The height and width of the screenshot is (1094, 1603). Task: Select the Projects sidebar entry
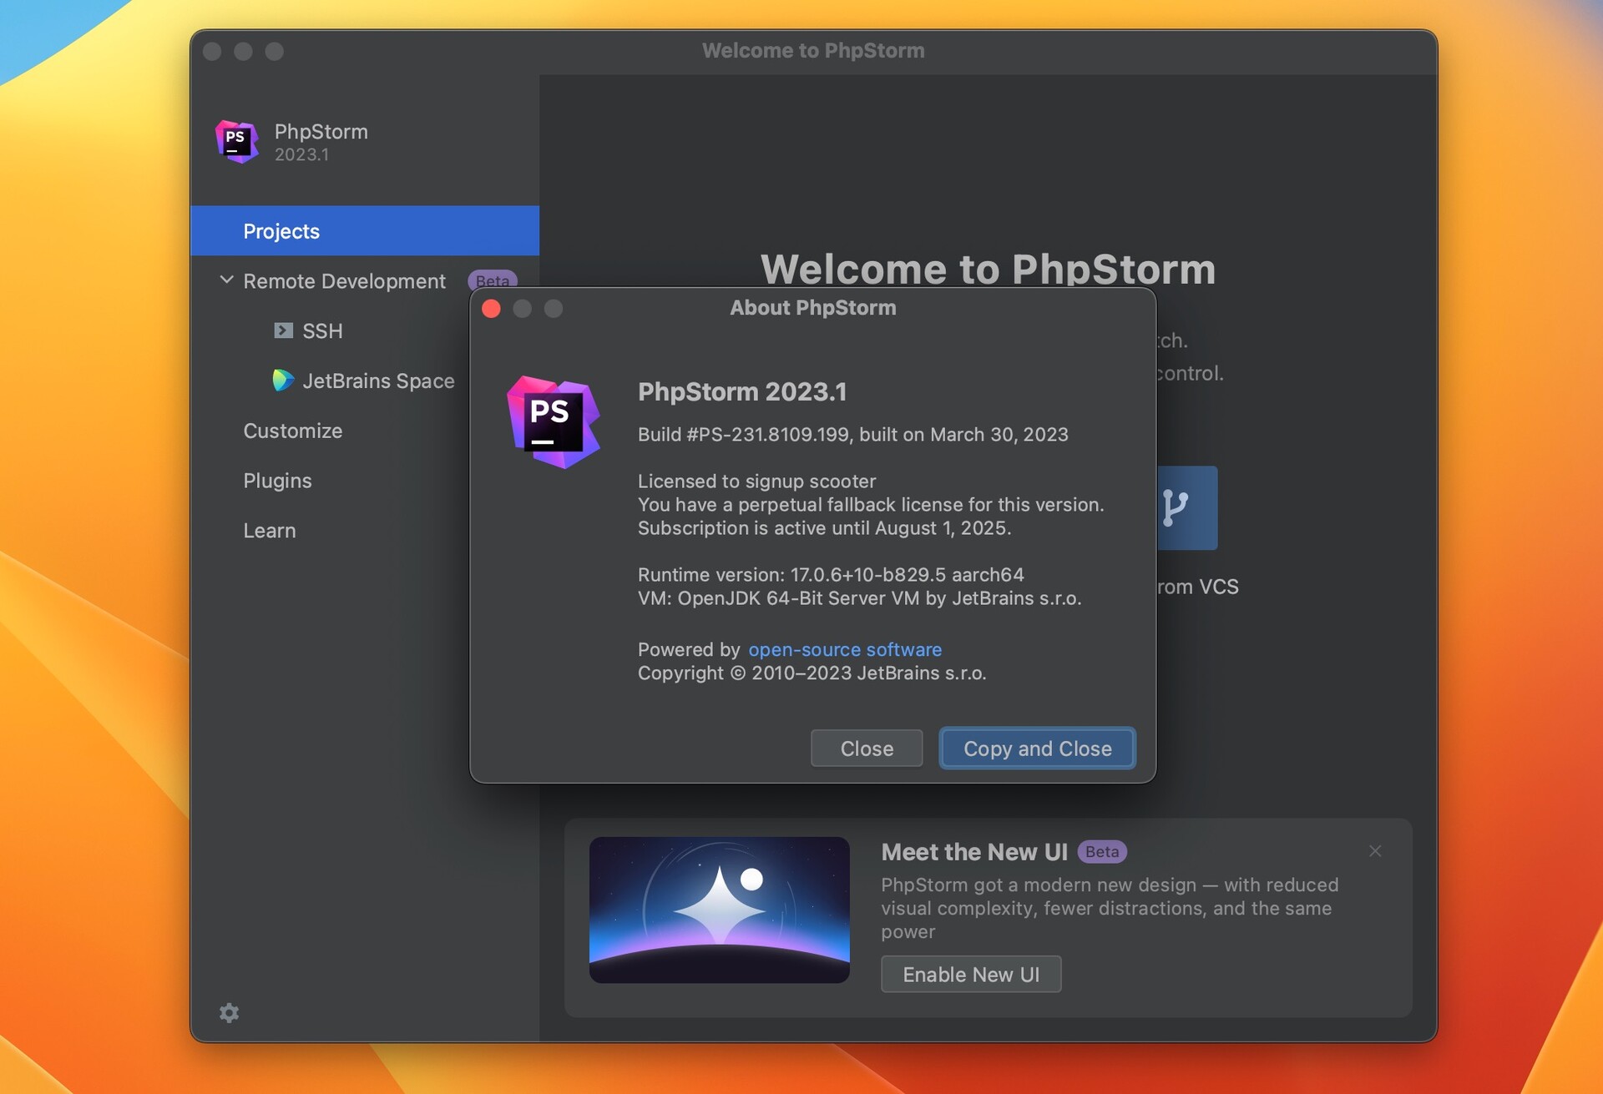281,231
